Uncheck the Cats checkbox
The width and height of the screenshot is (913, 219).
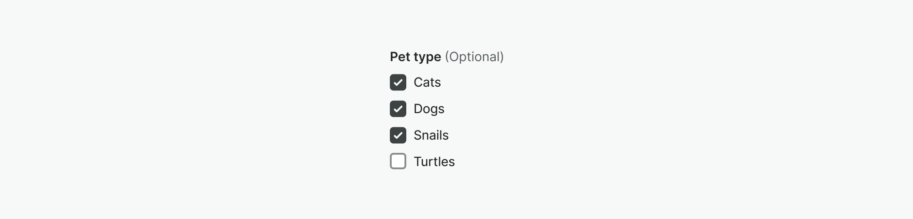click(398, 83)
